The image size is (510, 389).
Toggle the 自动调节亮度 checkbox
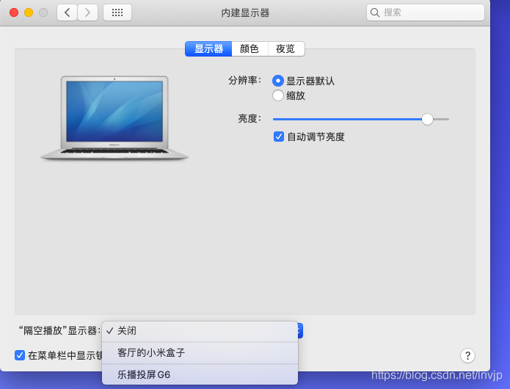(x=279, y=137)
